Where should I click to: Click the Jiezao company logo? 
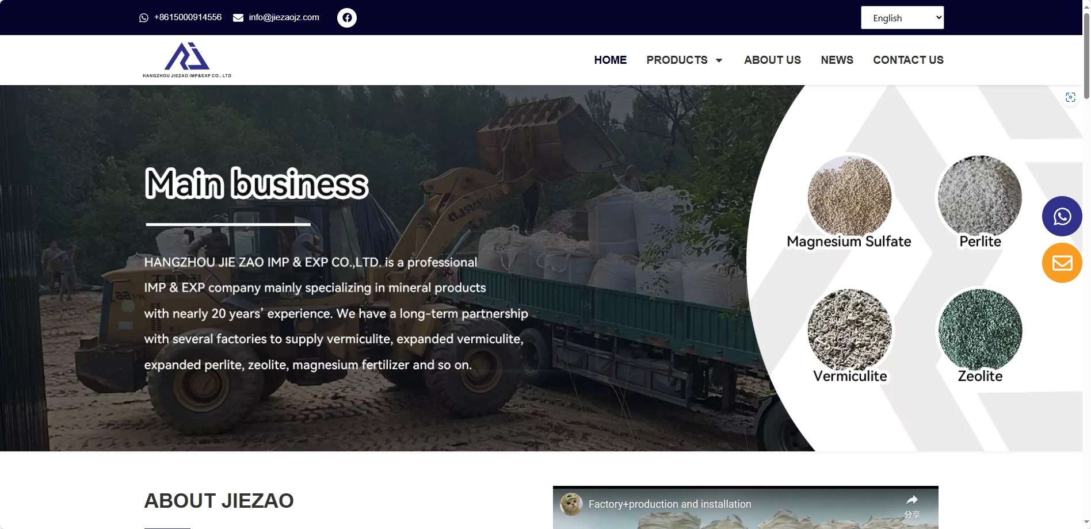[187, 60]
